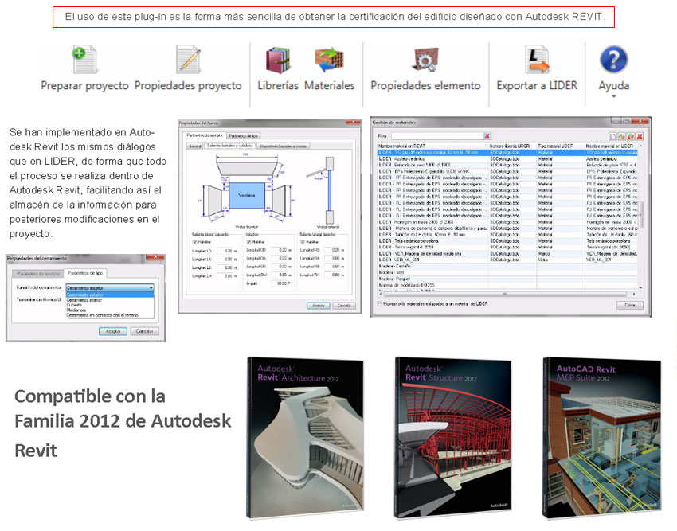Open the Ayuda help icon
The height and width of the screenshot is (531, 677).
pyautogui.click(x=613, y=60)
